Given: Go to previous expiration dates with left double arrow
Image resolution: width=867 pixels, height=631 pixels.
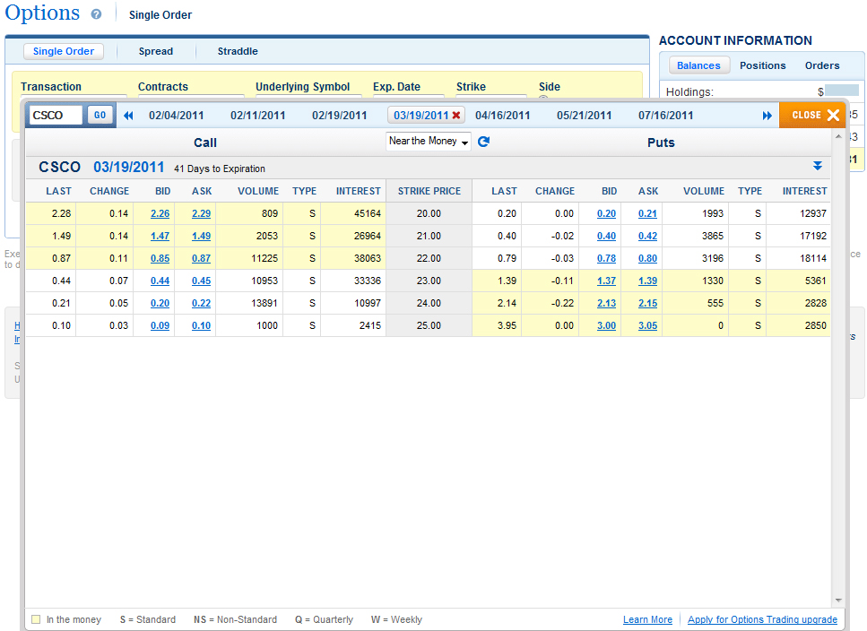Looking at the screenshot, I should [x=128, y=116].
